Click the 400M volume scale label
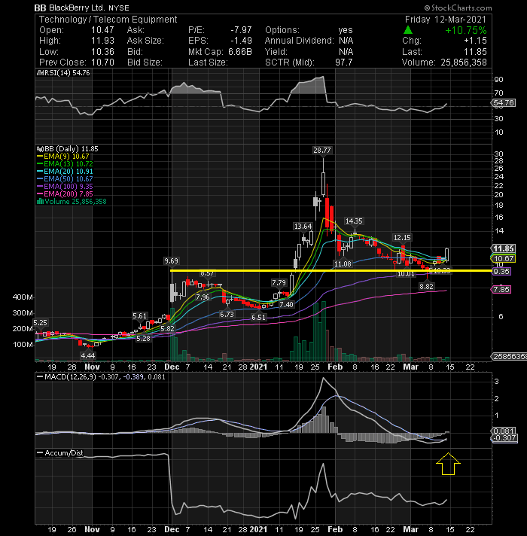 click(x=23, y=297)
